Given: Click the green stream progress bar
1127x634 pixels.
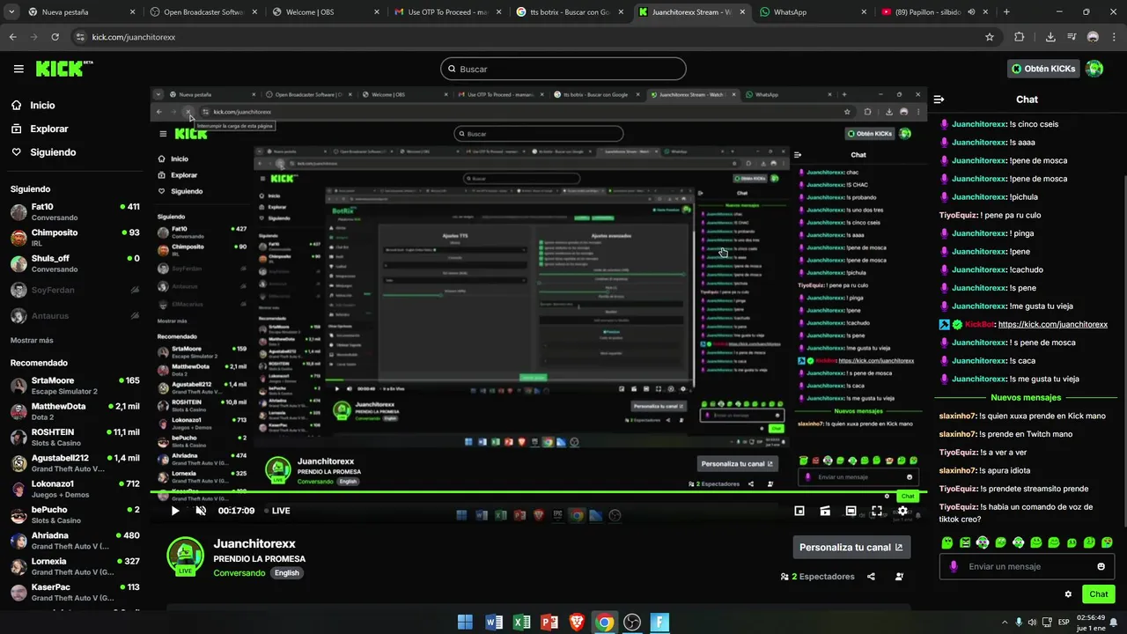Looking at the screenshot, I should (x=538, y=492).
